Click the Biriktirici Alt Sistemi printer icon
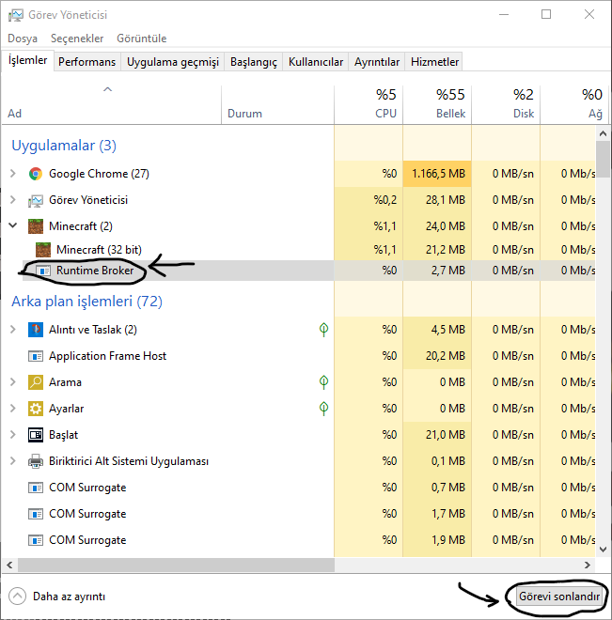The height and width of the screenshot is (620, 612). click(x=36, y=461)
